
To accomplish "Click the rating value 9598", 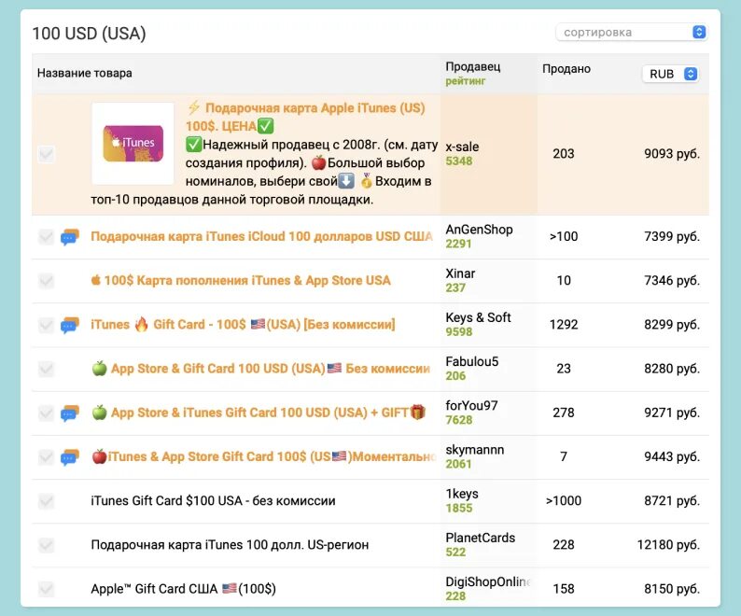I will pyautogui.click(x=459, y=332).
